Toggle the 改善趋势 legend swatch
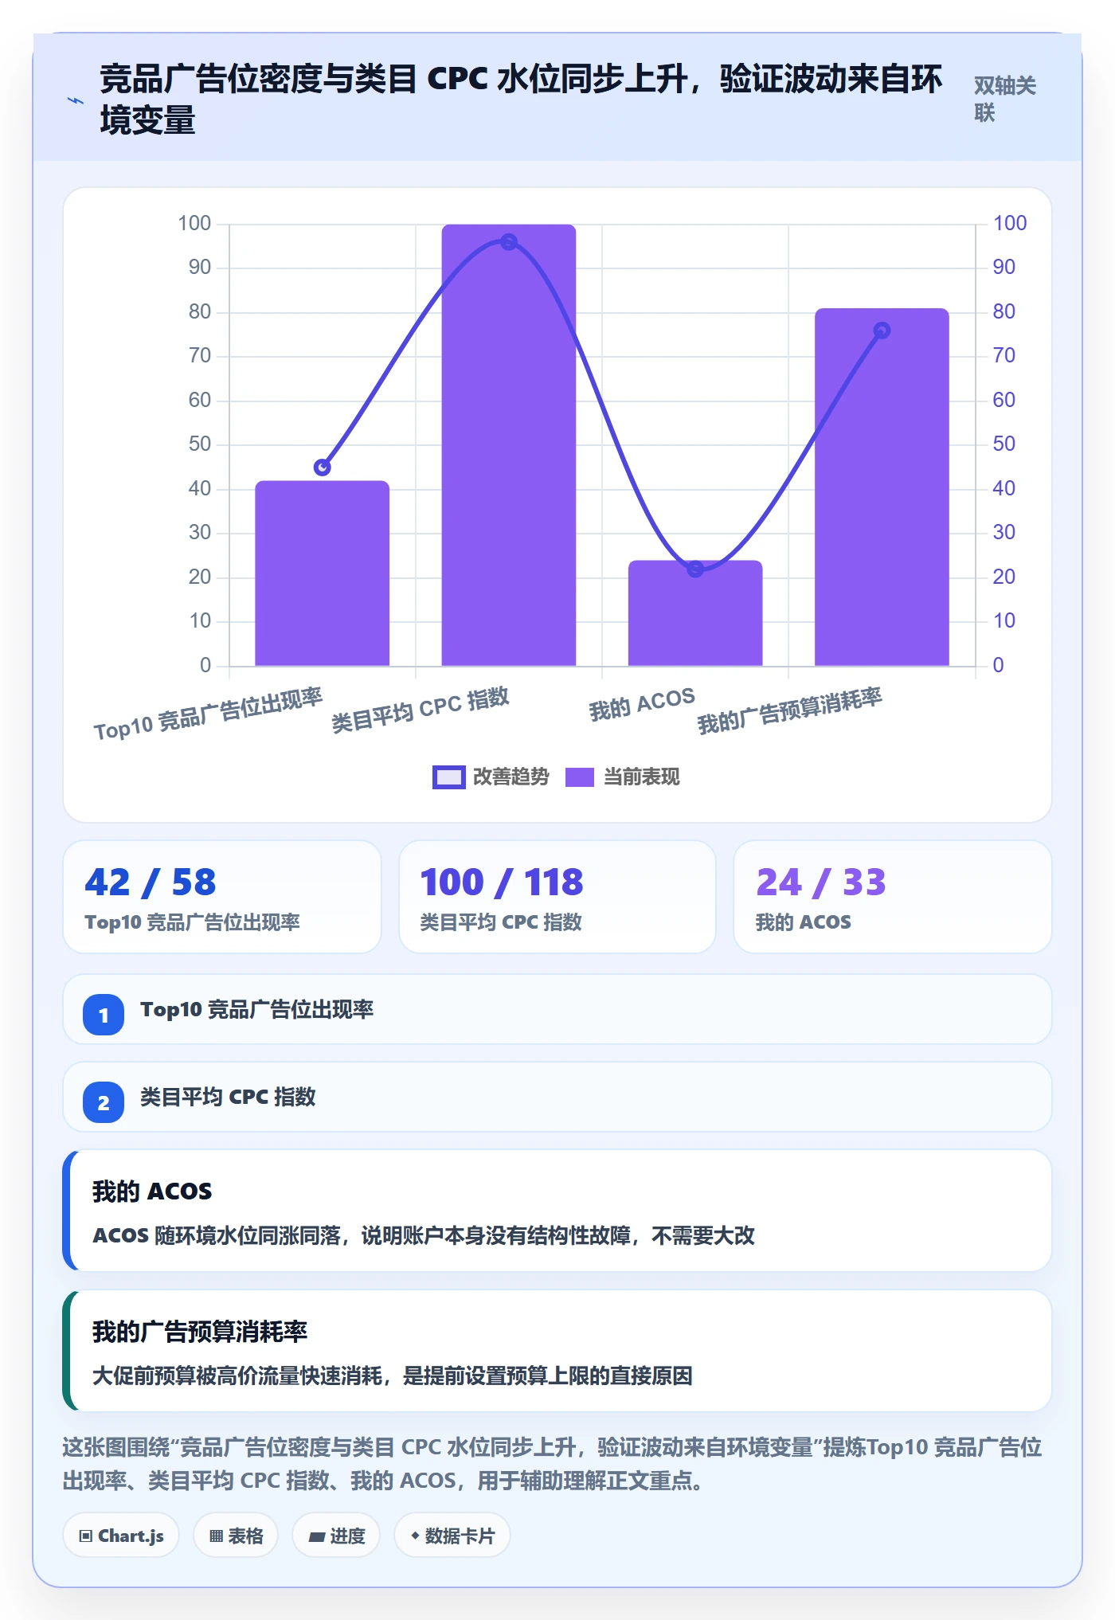The height and width of the screenshot is (1620, 1115). 448,777
